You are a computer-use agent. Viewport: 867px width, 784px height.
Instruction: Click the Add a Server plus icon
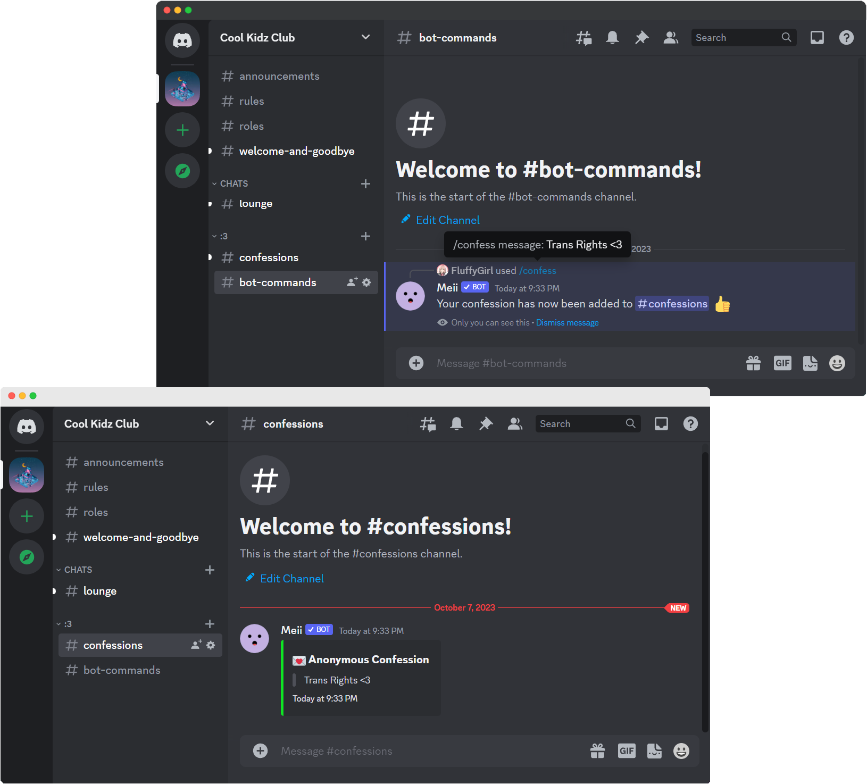(27, 515)
